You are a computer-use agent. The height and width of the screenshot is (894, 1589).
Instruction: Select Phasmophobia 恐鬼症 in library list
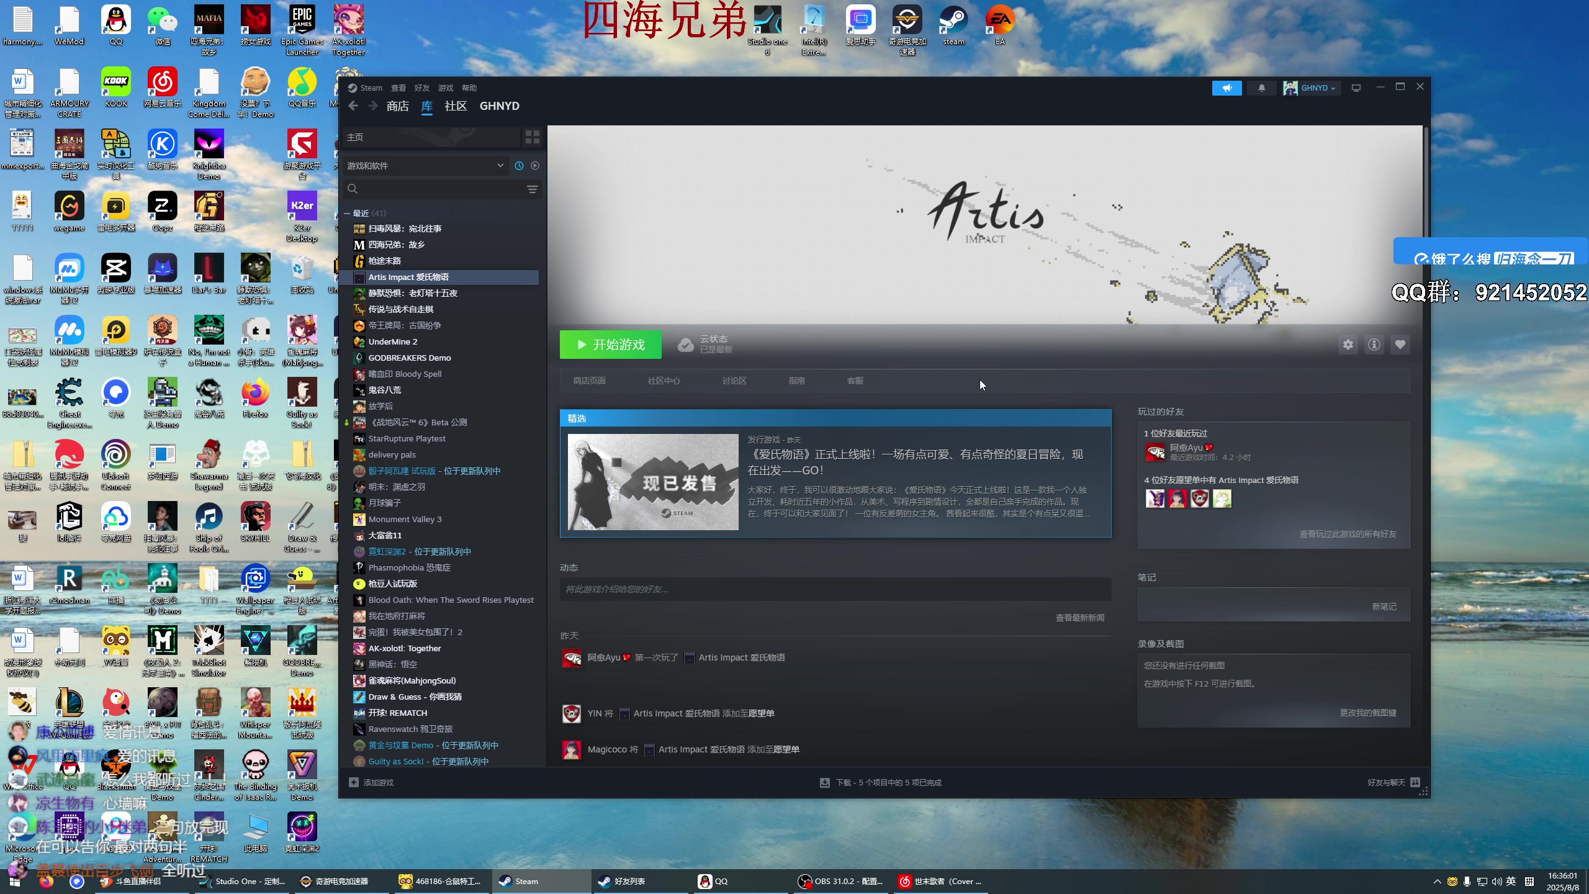tap(439, 567)
